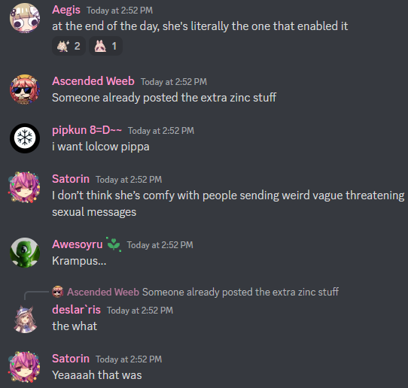Click Ascended Weeb's sunglasses avatar
Image resolution: width=408 pixels, height=388 pixels.
tap(25, 89)
